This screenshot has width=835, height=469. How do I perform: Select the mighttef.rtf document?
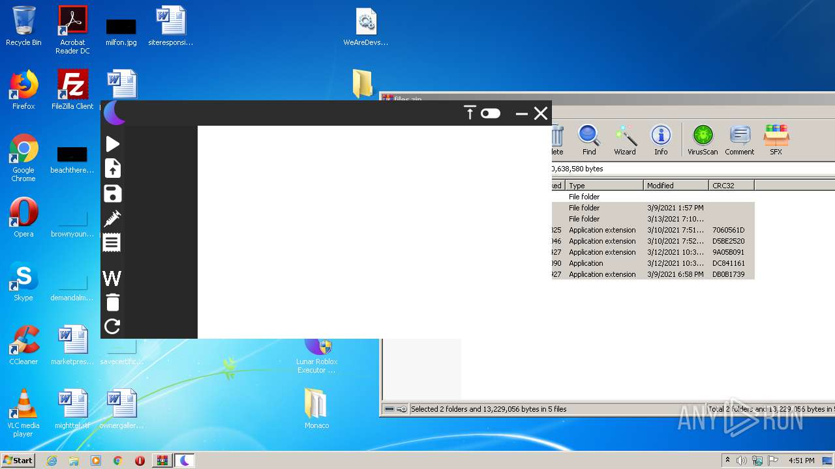tap(72, 409)
